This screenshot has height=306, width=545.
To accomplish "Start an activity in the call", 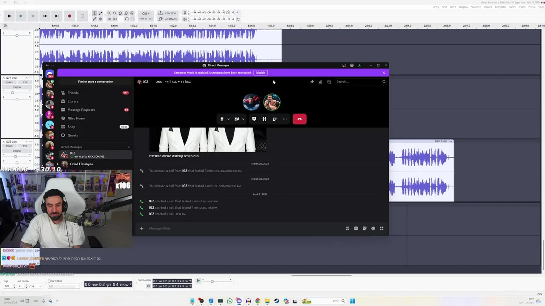I will click(x=264, y=119).
